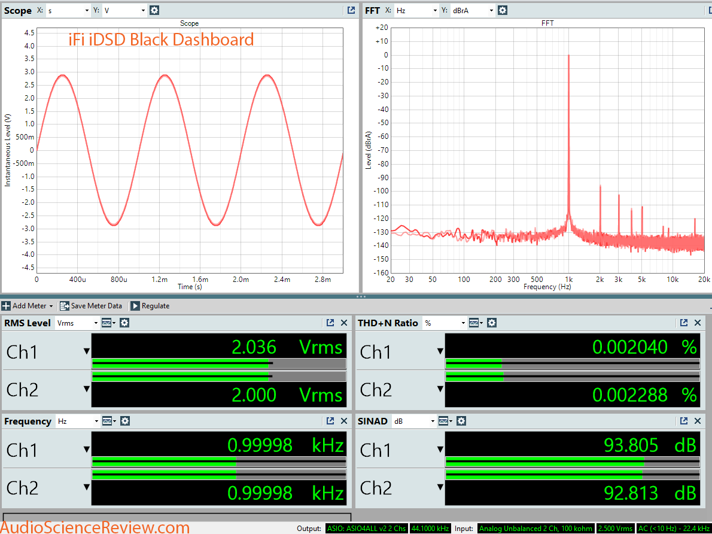This screenshot has height=534, width=712.
Task: Expand Ch1 arrow in Frequency meter
Action: pyautogui.click(x=86, y=449)
